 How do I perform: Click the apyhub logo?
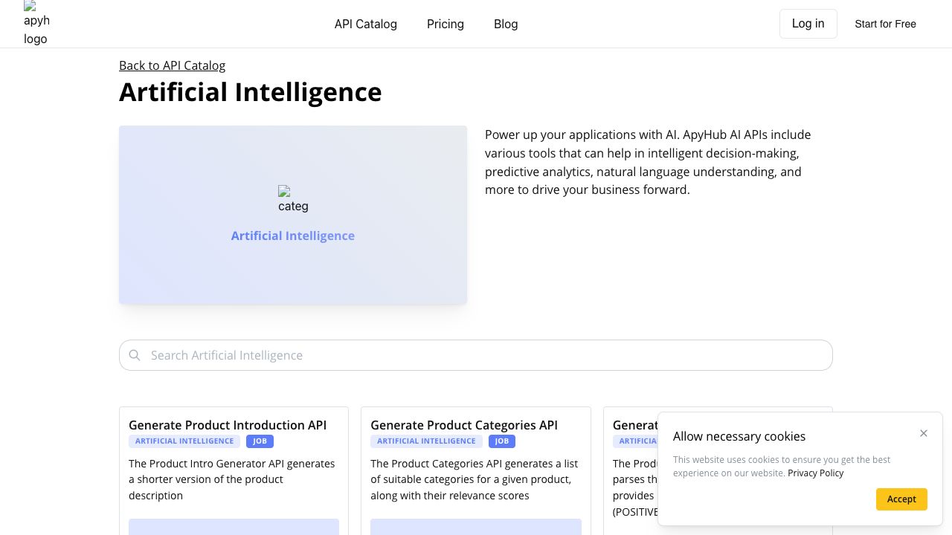tap(36, 24)
